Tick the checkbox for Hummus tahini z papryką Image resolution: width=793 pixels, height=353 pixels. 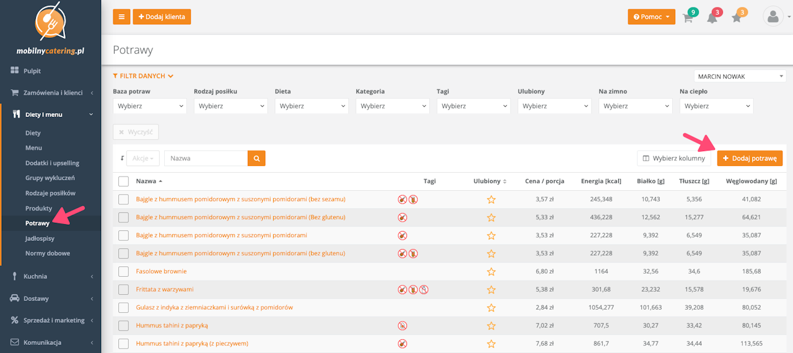point(123,326)
